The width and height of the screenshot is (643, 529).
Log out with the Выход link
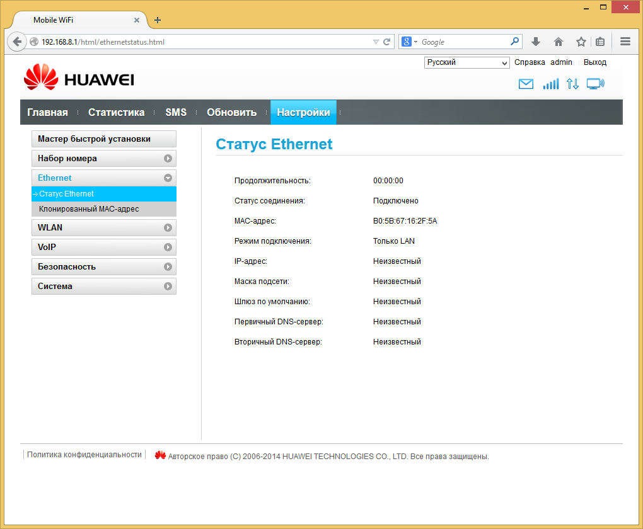594,62
